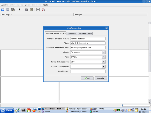Switch to the Informações do Projeto tab
This screenshot has width=151, height=113.
tap(56, 33)
